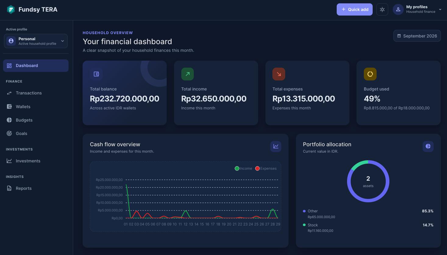Image resolution: width=447 pixels, height=255 pixels.
Task: Click the Portfolio allocation heading
Action: click(x=327, y=144)
